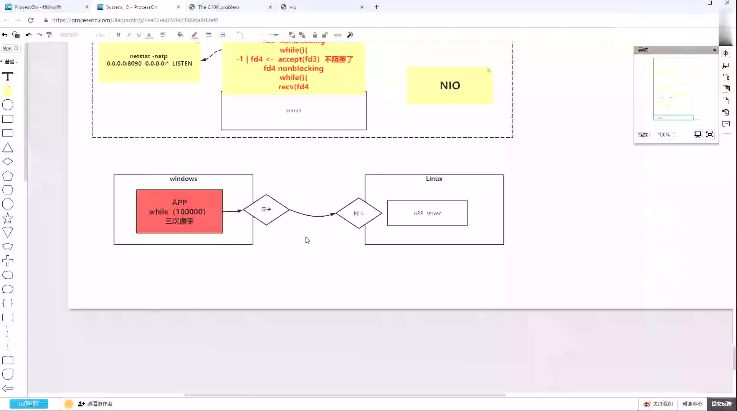
Task: Select the pentagon shape in sidebar
Action: (8, 176)
